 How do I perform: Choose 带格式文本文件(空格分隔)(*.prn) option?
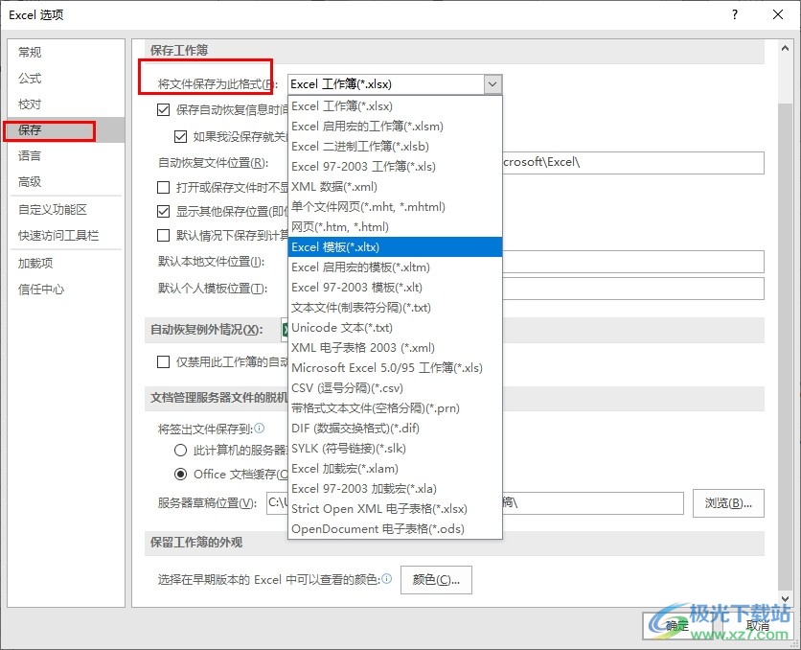pos(395,407)
